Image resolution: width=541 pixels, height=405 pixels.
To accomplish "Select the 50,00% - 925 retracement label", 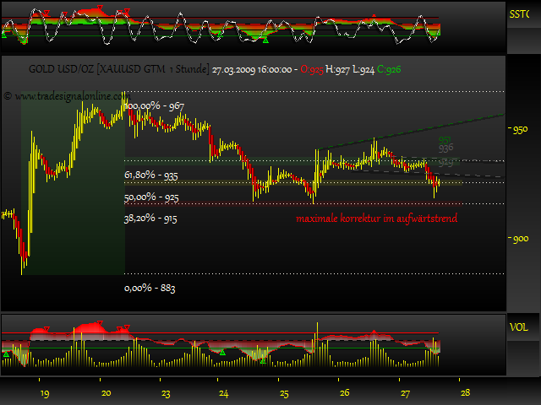I will pyautogui.click(x=150, y=197).
